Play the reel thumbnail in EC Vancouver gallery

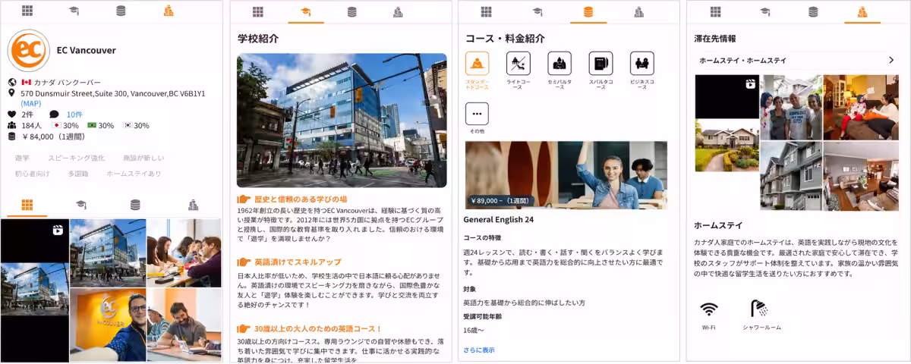point(35,290)
